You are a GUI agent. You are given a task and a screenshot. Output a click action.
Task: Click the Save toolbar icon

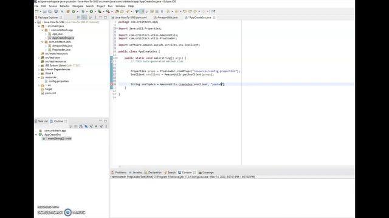pos(44,12)
